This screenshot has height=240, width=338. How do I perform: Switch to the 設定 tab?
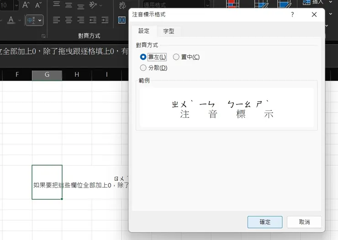(144, 31)
